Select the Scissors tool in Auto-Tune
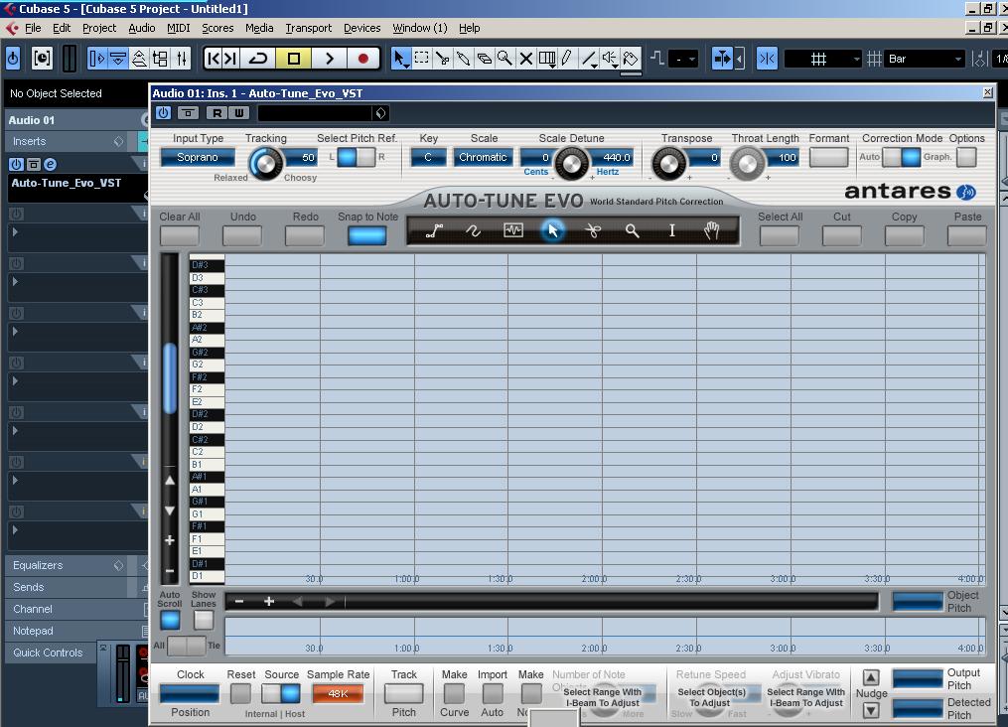1008x727 pixels. click(593, 230)
